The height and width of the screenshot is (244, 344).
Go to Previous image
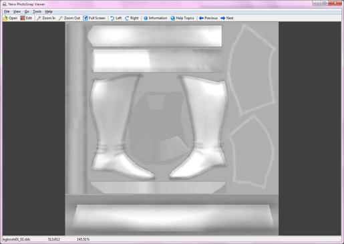click(208, 18)
